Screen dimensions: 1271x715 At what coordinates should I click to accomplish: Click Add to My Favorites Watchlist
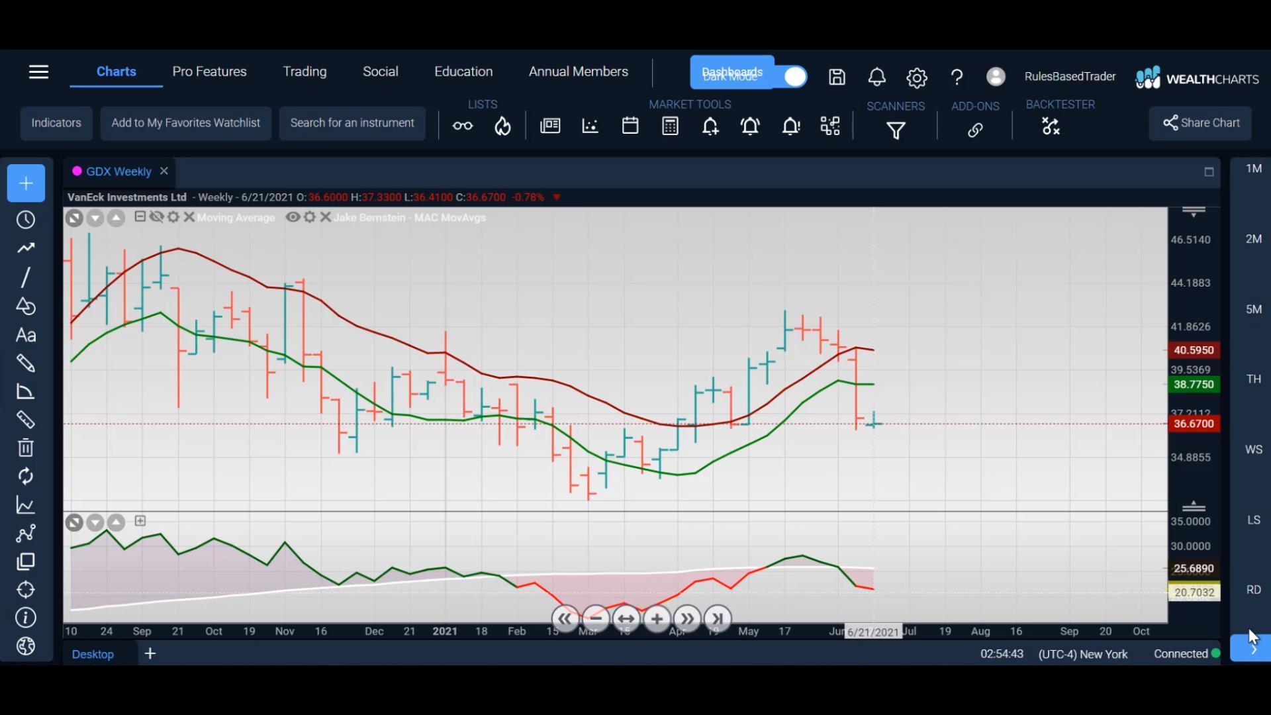click(186, 123)
